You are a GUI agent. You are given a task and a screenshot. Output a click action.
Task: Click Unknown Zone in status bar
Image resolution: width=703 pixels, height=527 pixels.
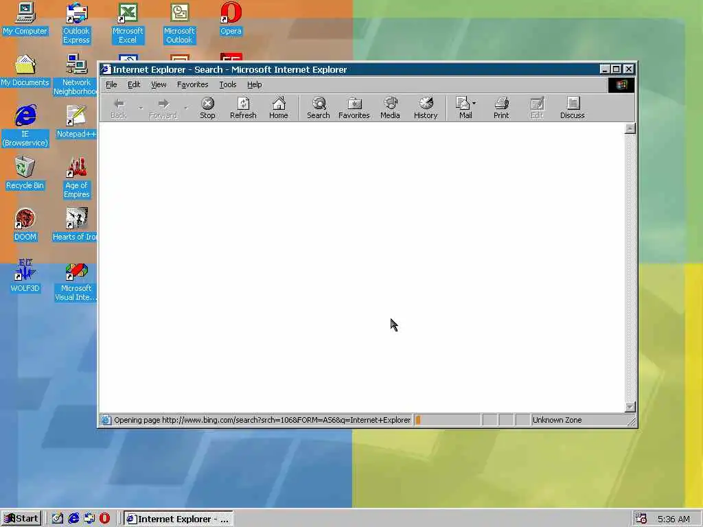click(557, 420)
